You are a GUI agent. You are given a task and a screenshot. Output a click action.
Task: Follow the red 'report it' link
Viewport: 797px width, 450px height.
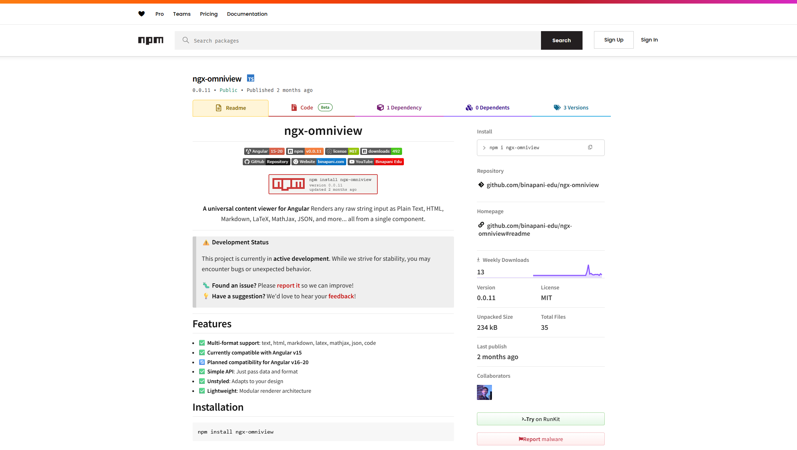coord(288,285)
